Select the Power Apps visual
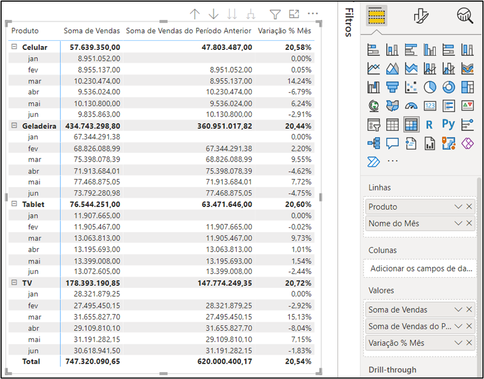 coord(468,143)
